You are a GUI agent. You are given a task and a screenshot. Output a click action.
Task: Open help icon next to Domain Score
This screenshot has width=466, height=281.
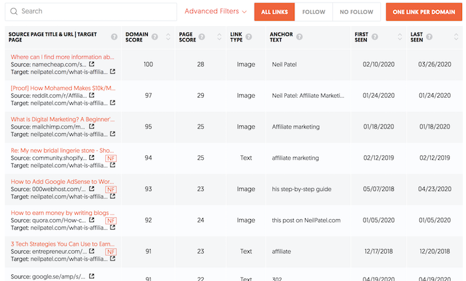(154, 37)
